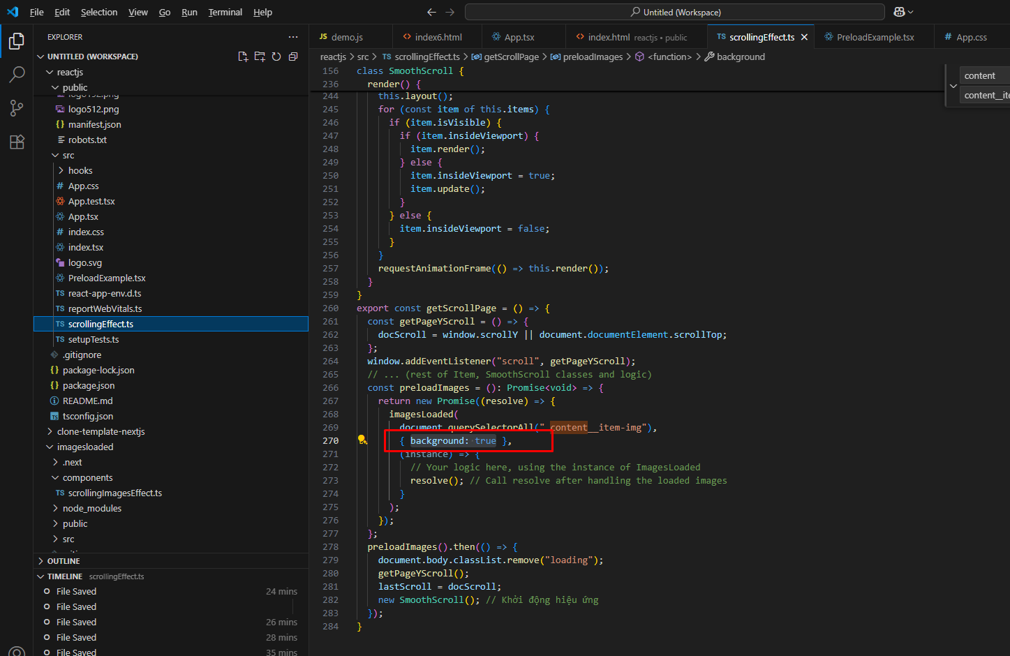Viewport: 1010px width, 656px height.
Task: Open the Extensions view icon
Action: (x=17, y=142)
